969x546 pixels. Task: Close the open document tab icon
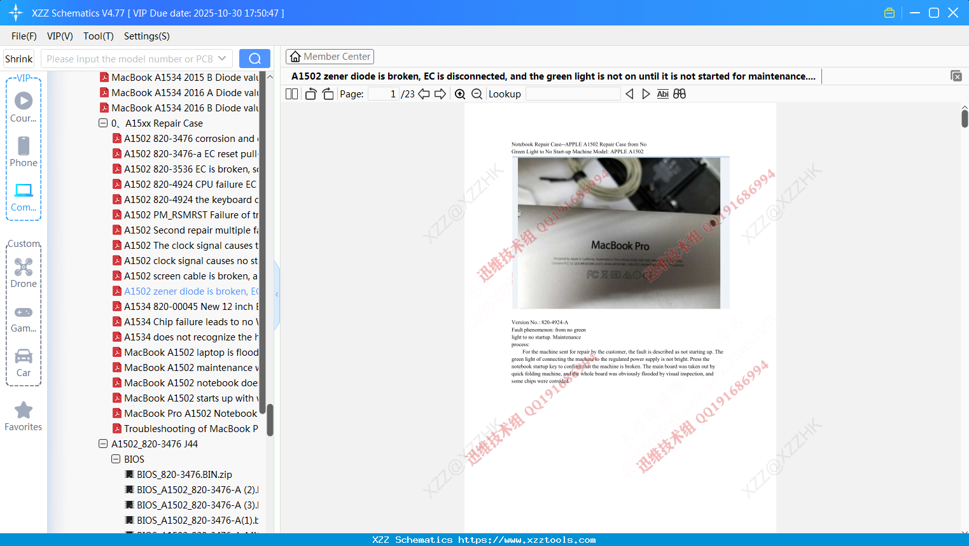point(956,76)
